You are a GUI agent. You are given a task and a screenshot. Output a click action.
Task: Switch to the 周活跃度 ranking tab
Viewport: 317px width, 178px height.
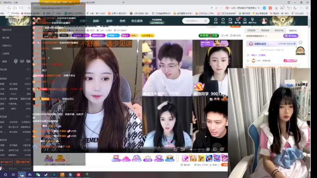pos(265,30)
